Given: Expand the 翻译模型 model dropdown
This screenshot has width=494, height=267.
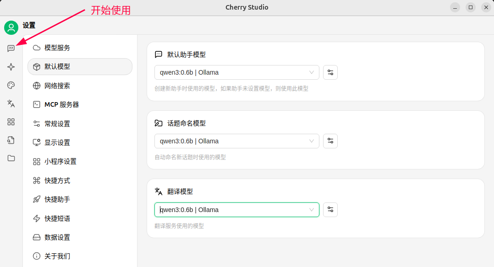Looking at the screenshot, I should click(236, 210).
